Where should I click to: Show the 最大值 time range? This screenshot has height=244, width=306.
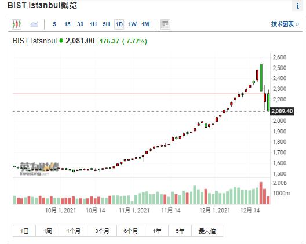(x=207, y=231)
